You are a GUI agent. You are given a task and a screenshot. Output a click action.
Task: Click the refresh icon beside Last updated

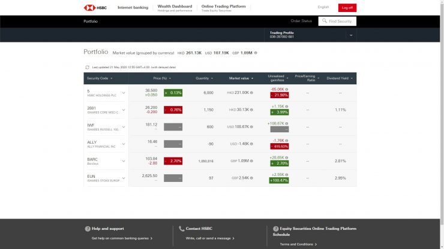tap(88, 67)
